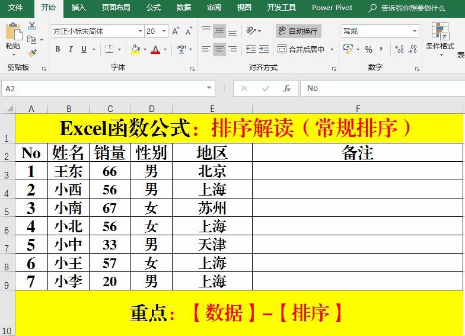The height and width of the screenshot is (336, 465).
Task: Expand Name Box dropdown arrow
Action: tap(209, 88)
